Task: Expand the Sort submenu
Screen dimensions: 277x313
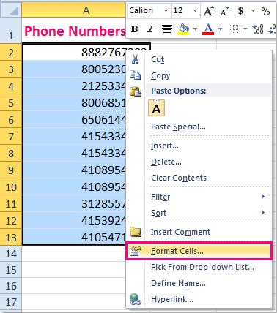Action: (199, 213)
